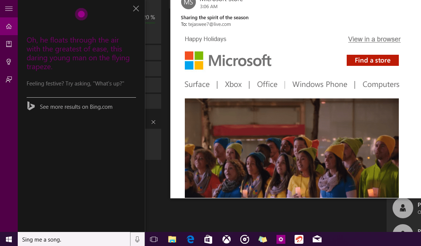Open purple Settings gear on taskbar
421x246 pixels.
coord(281,239)
